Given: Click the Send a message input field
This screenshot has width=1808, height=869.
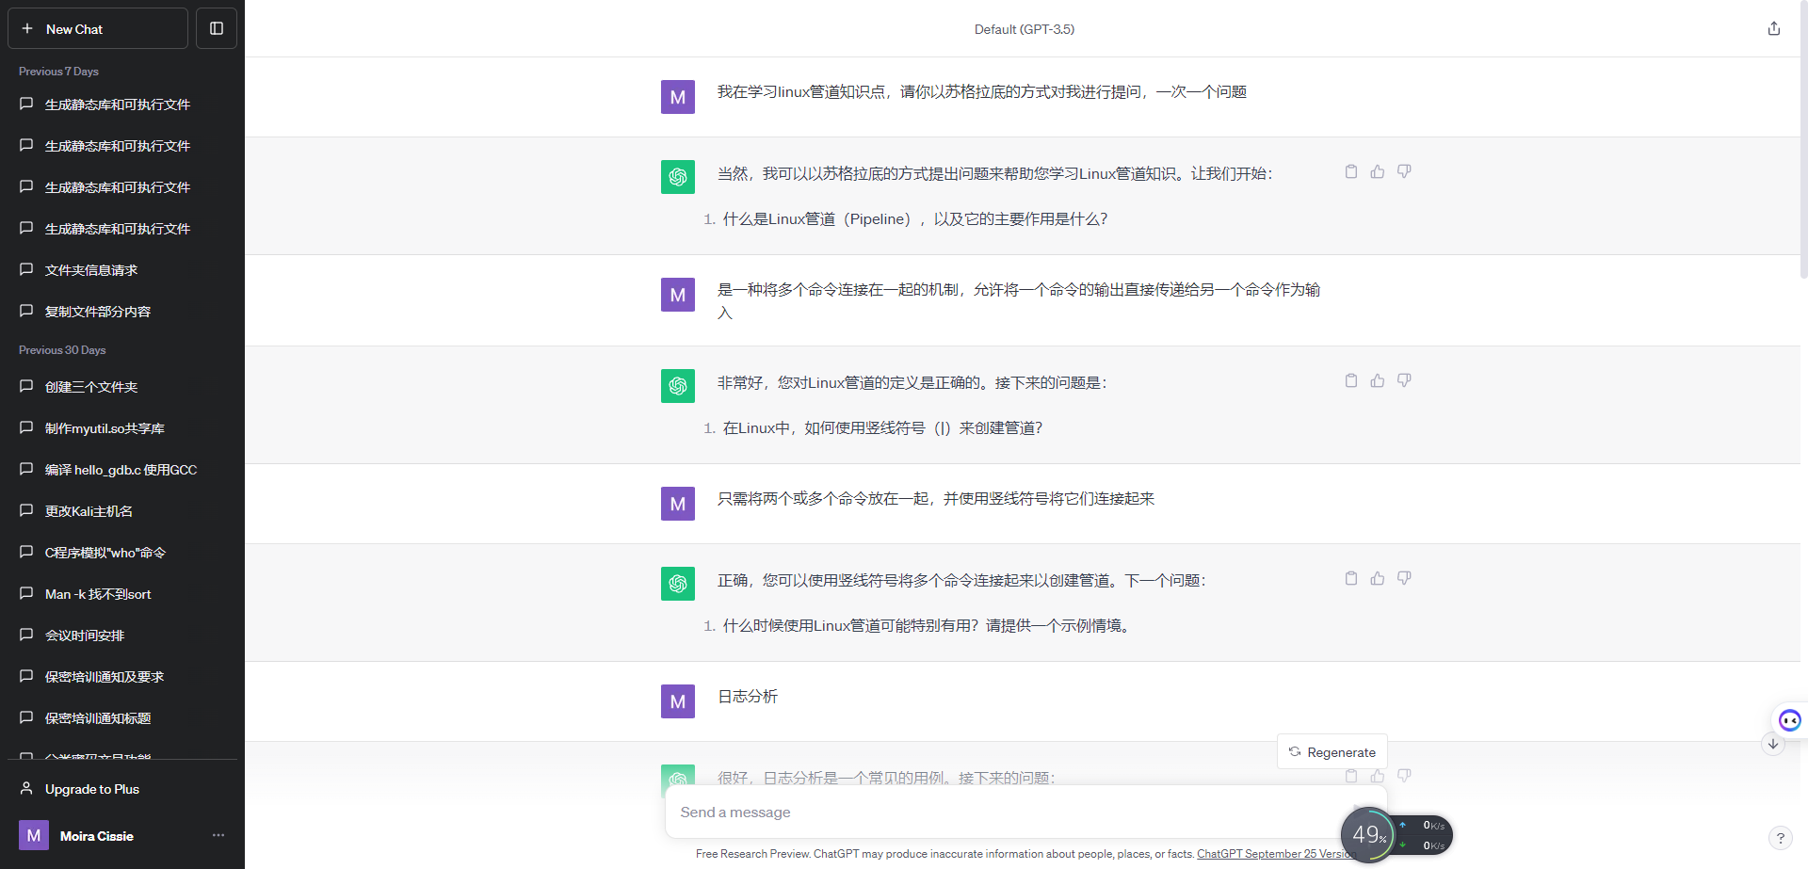Looking at the screenshot, I should [x=998, y=812].
